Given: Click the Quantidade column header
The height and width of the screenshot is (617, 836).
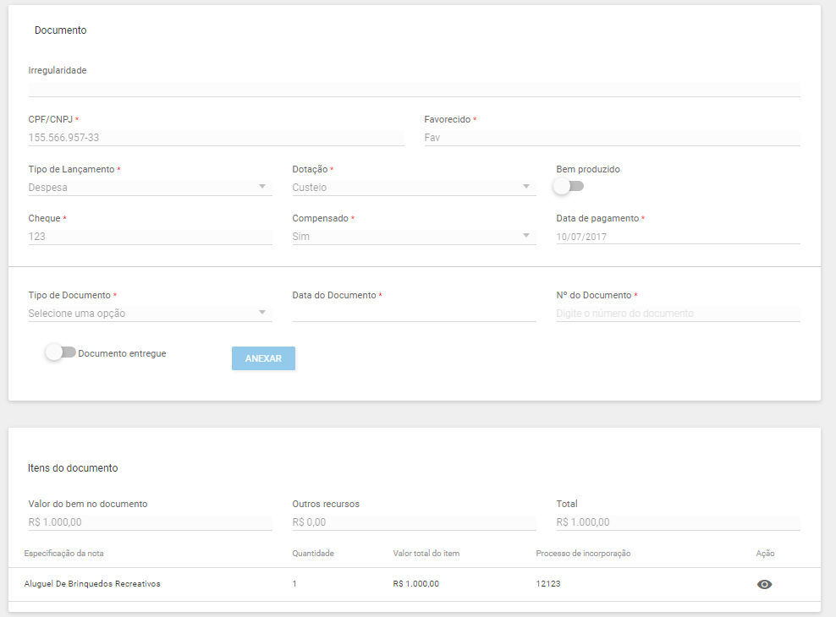Looking at the screenshot, I should [x=313, y=553].
